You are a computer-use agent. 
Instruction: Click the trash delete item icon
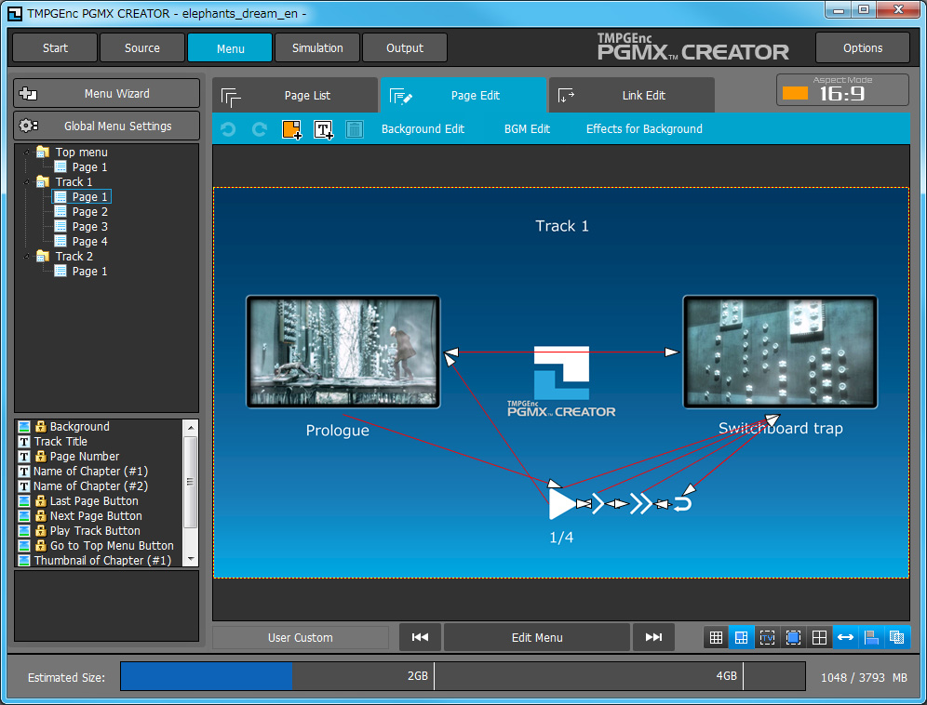click(x=354, y=129)
